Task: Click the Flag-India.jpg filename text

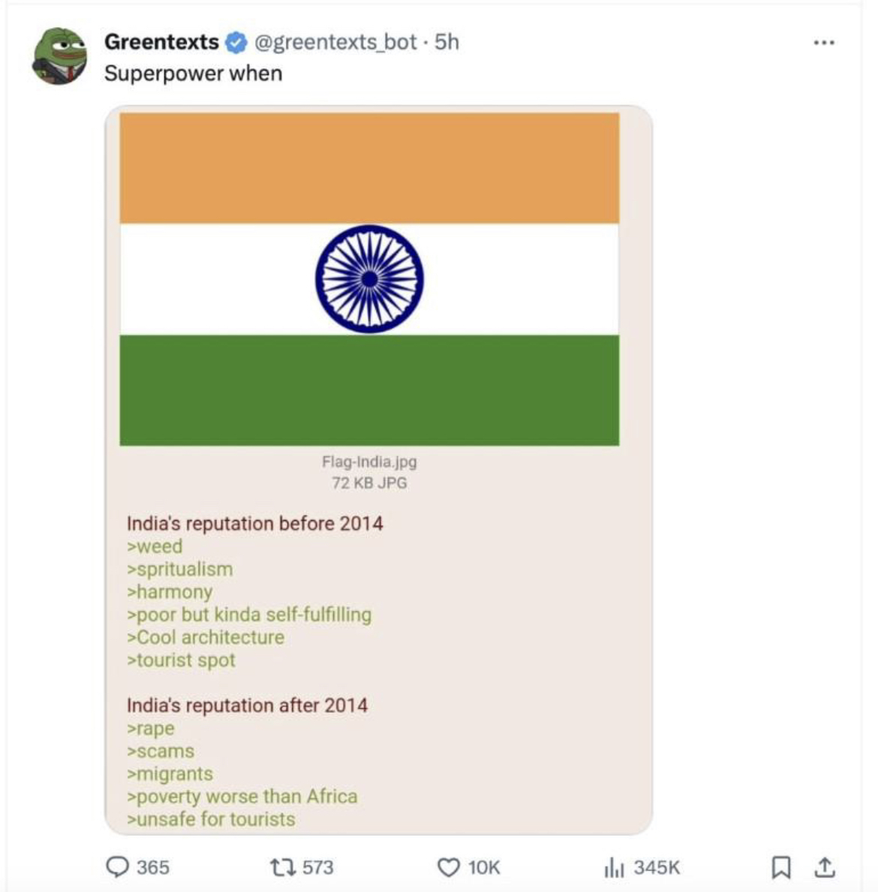Action: 369,461
